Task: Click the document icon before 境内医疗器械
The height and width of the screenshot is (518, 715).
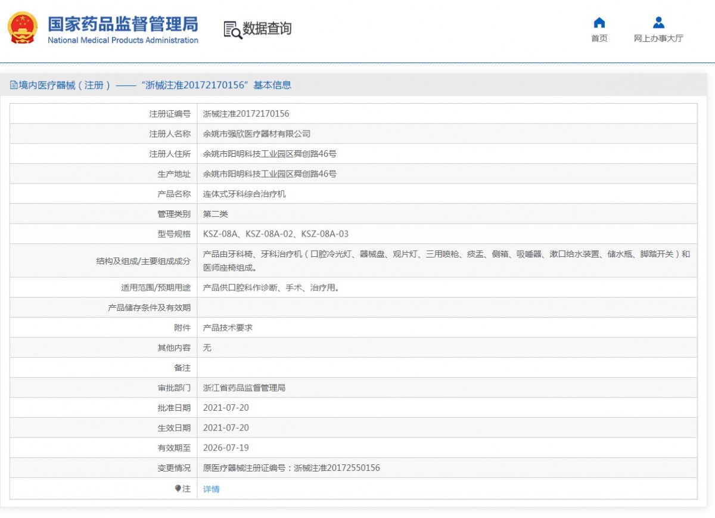Action: 14,85
